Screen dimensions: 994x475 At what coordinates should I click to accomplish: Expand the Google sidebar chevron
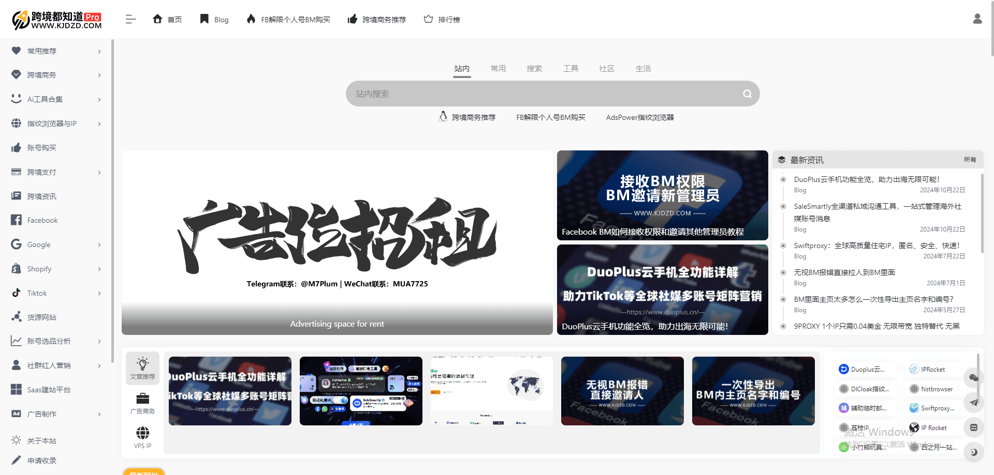[99, 245]
